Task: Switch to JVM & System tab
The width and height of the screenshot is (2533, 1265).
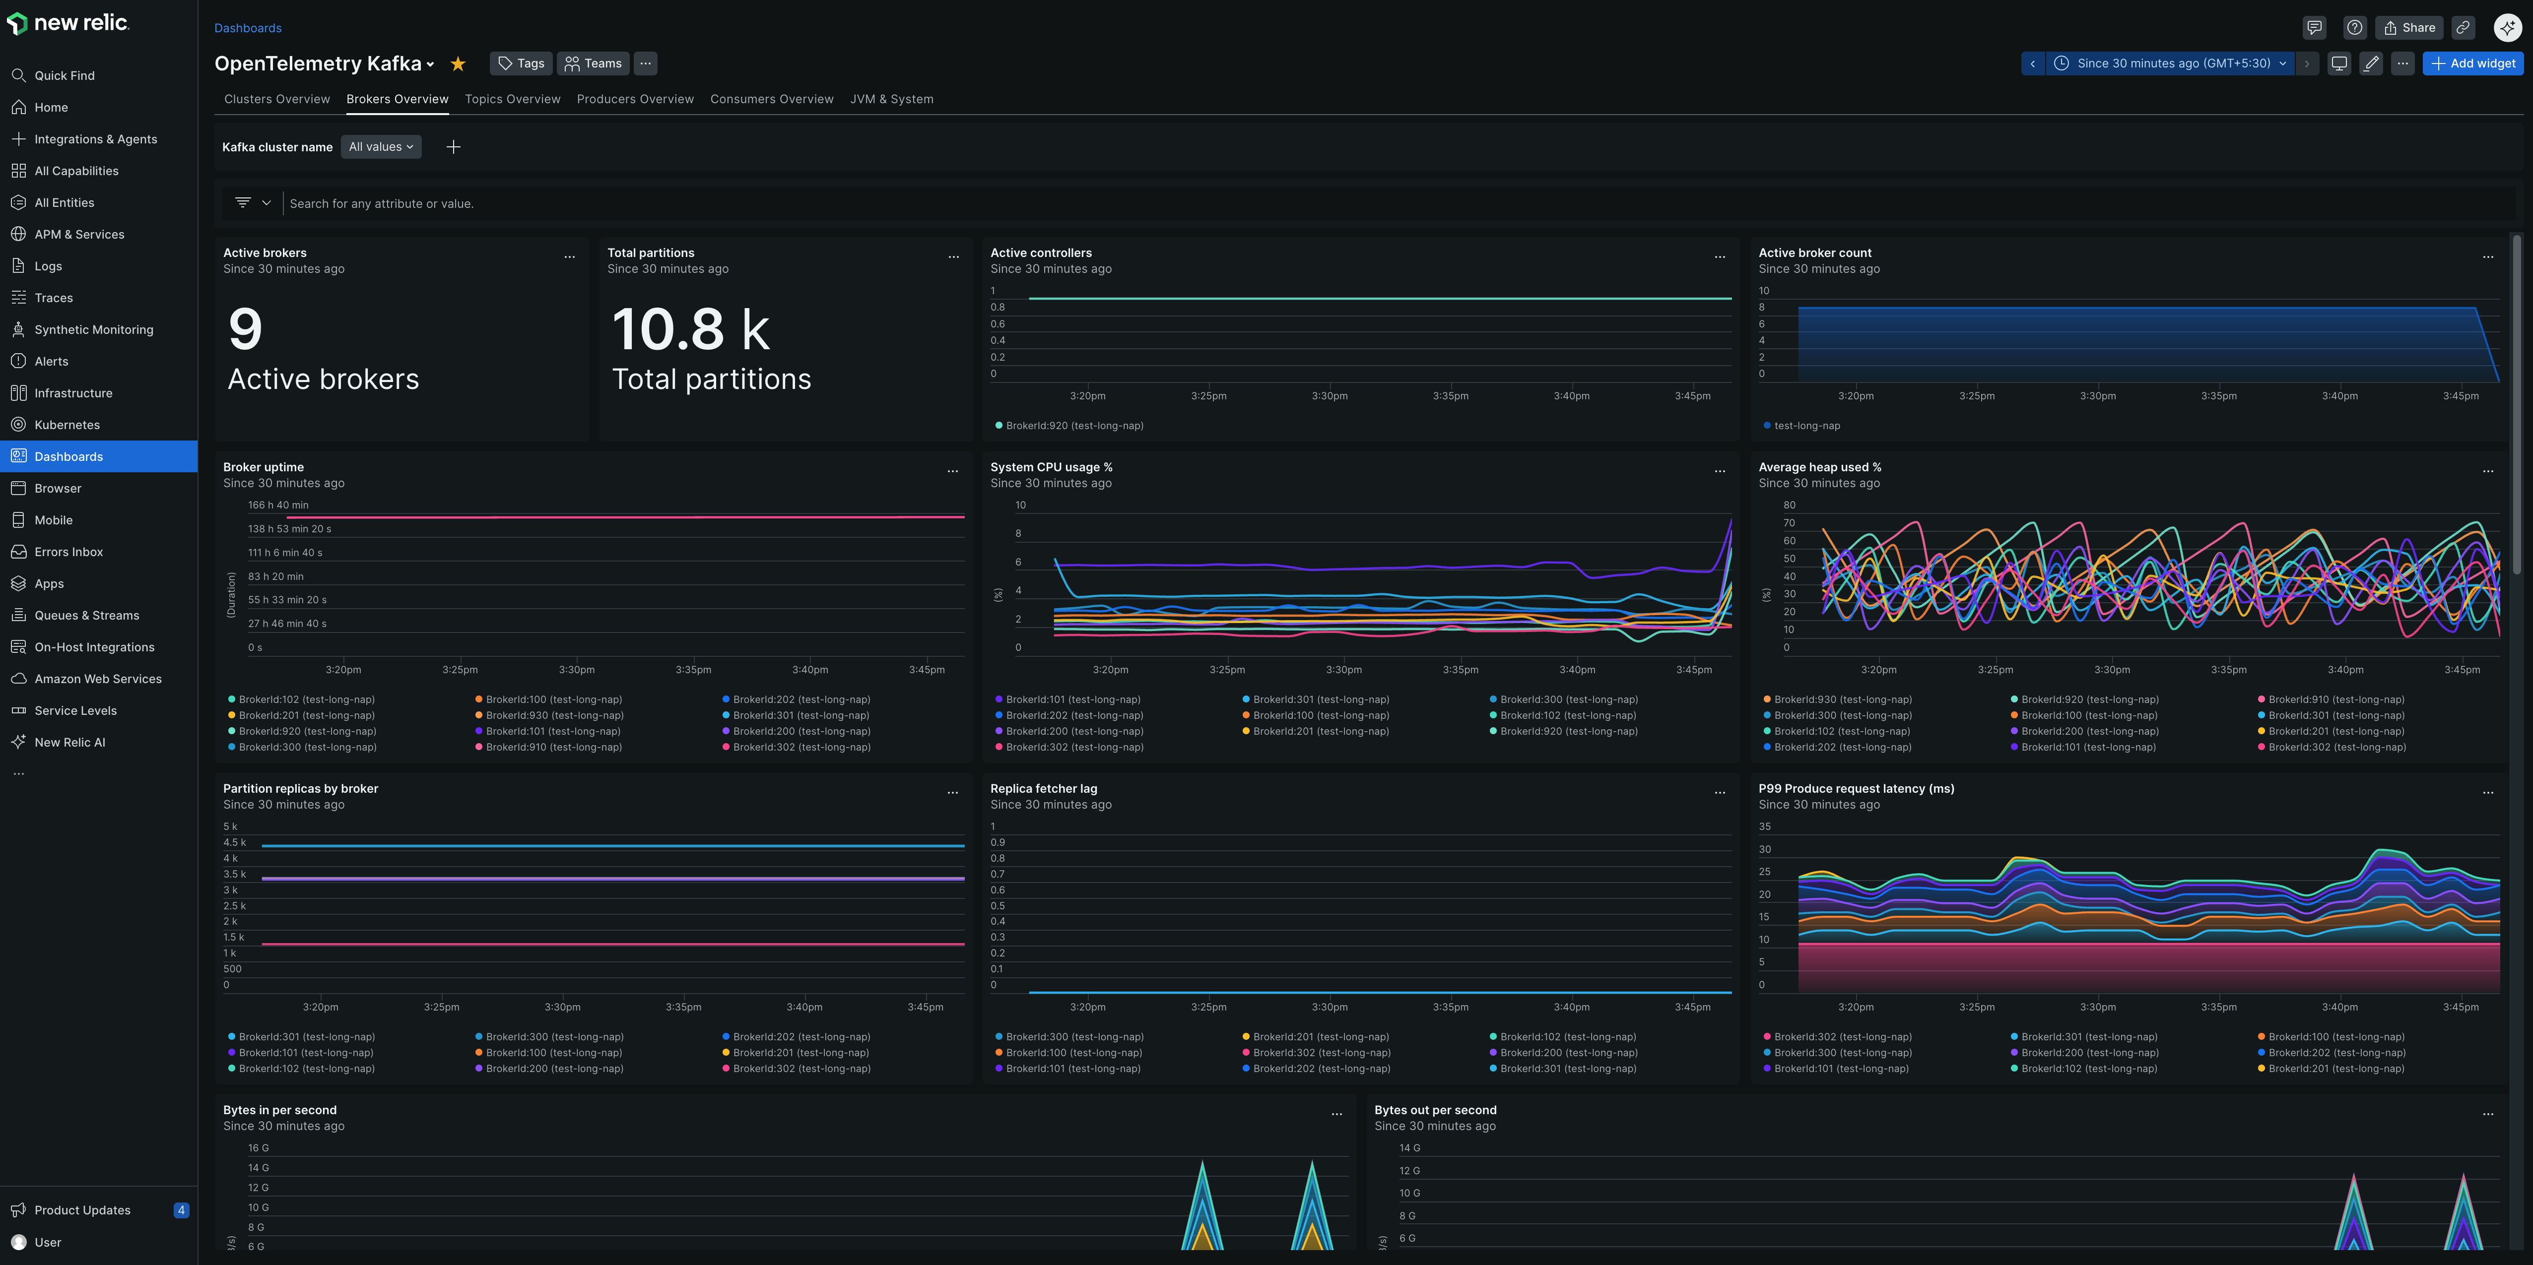Action: 891,99
